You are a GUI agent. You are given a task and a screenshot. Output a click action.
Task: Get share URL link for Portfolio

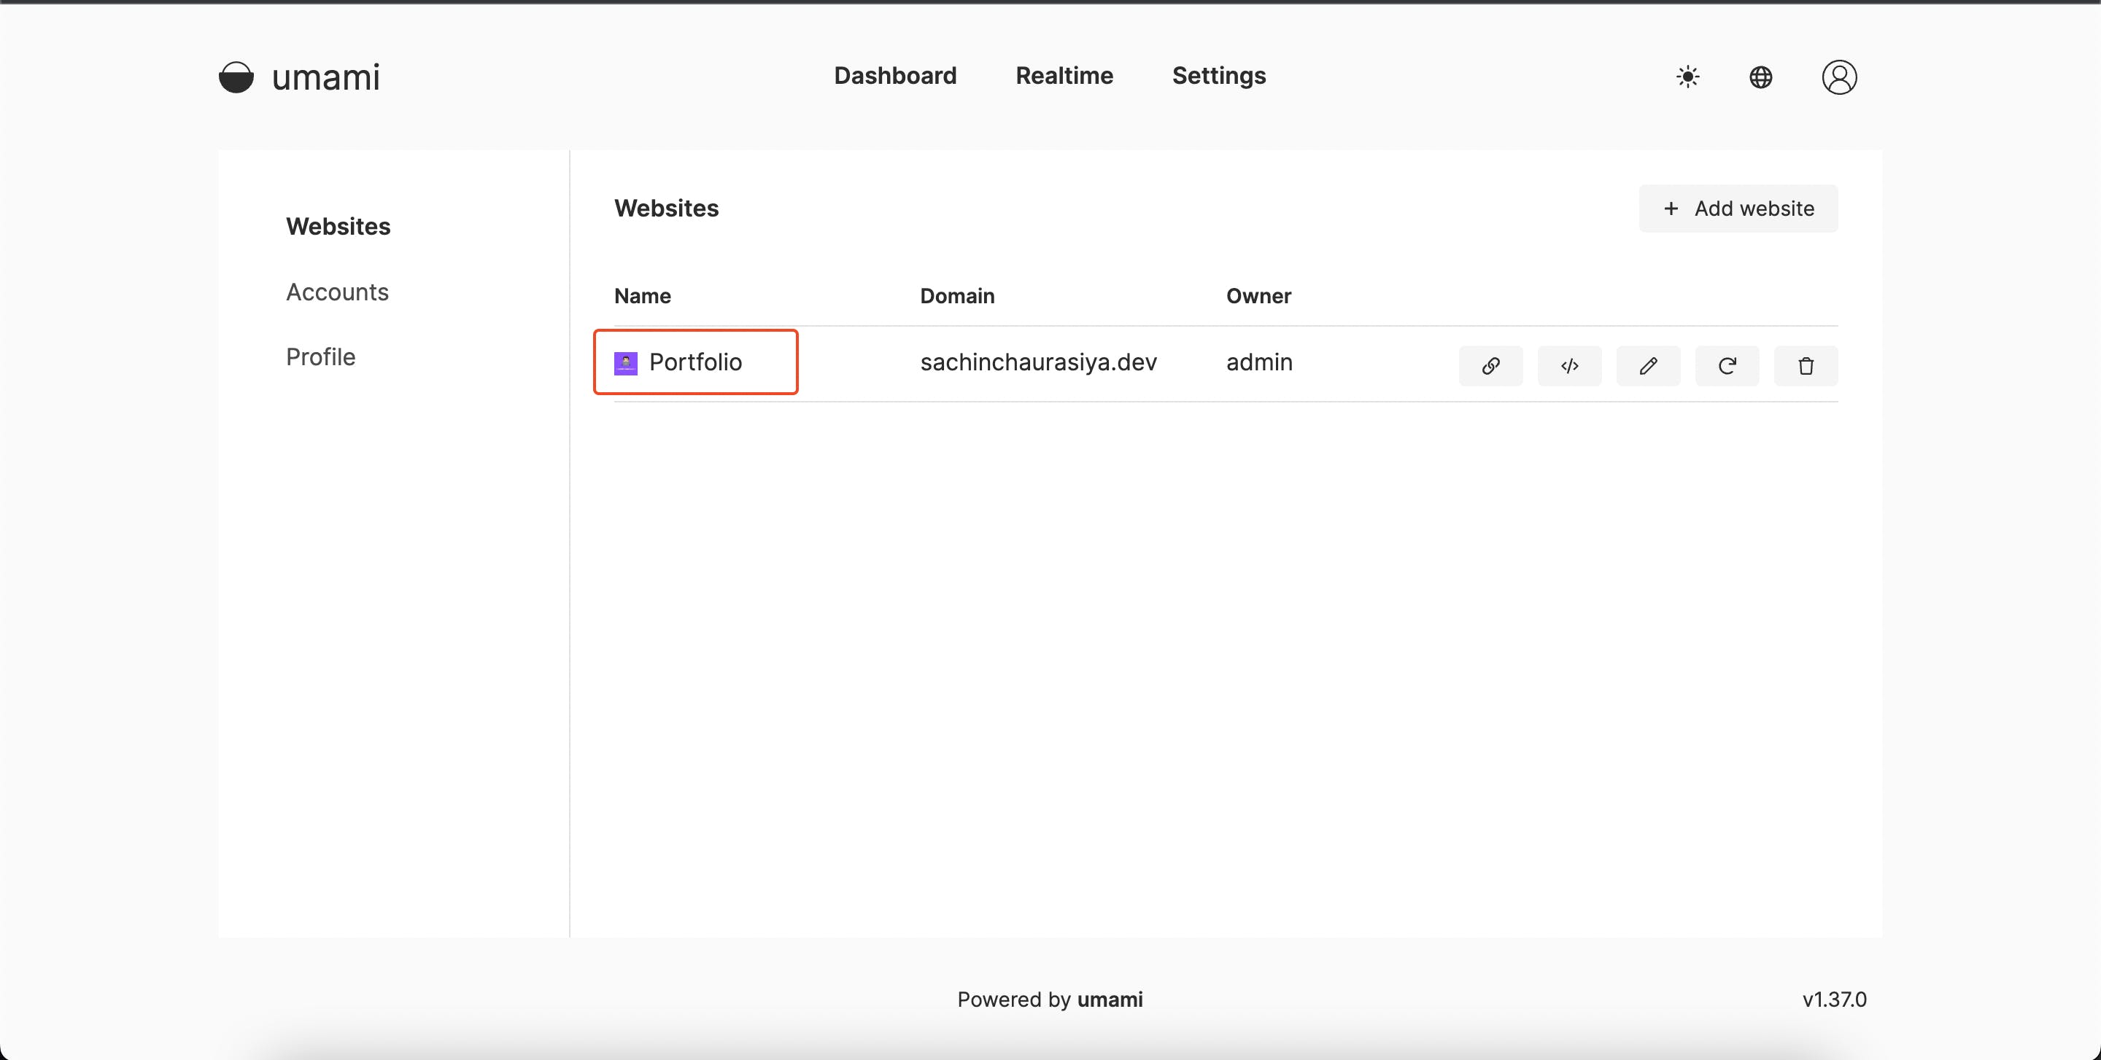coord(1490,366)
